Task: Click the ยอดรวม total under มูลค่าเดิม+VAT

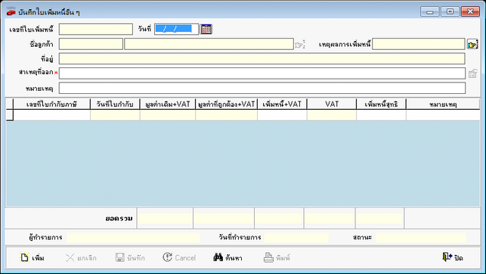Action: tap(165, 219)
